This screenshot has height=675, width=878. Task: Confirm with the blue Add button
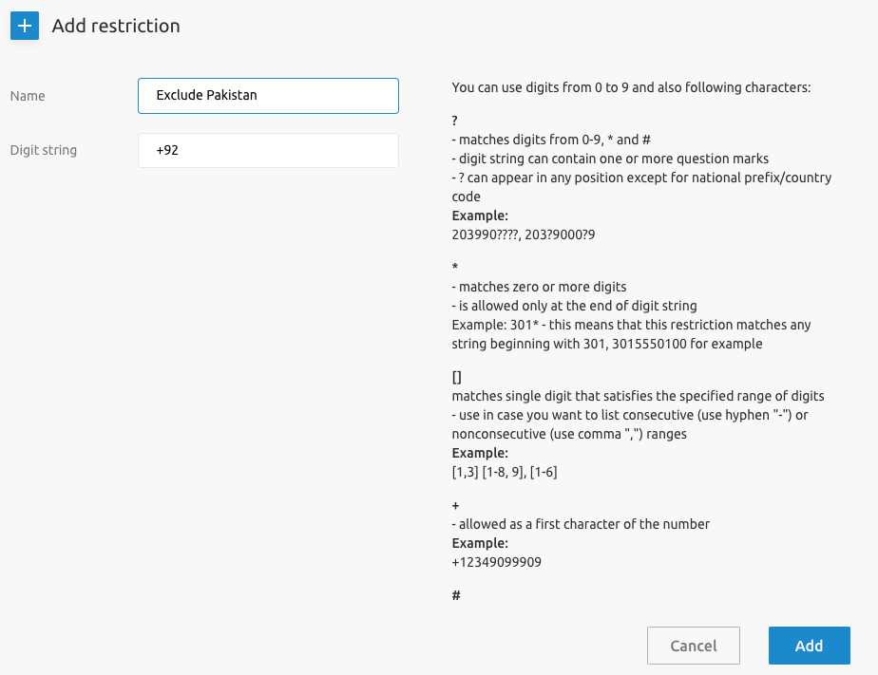809,646
